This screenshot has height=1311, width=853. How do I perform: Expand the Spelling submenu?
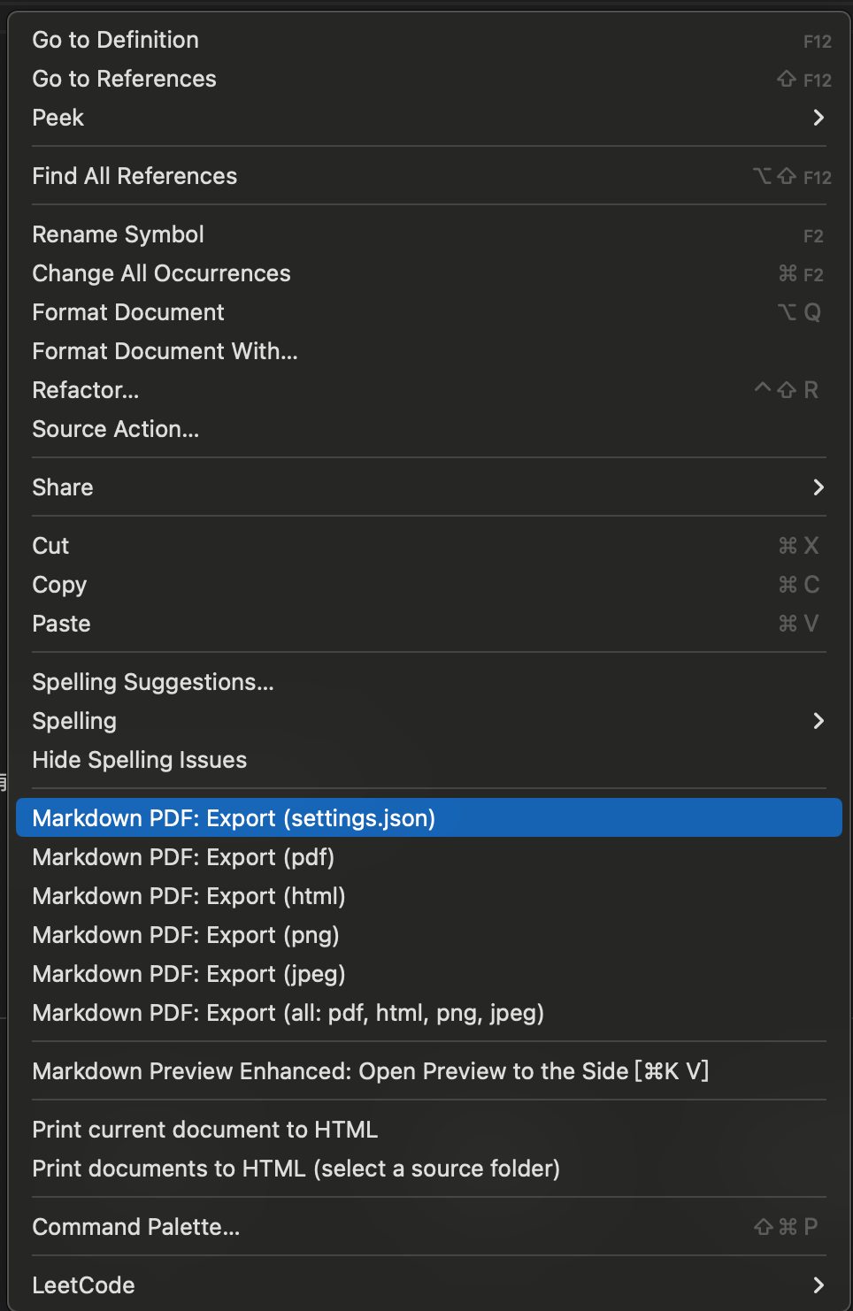pos(74,721)
